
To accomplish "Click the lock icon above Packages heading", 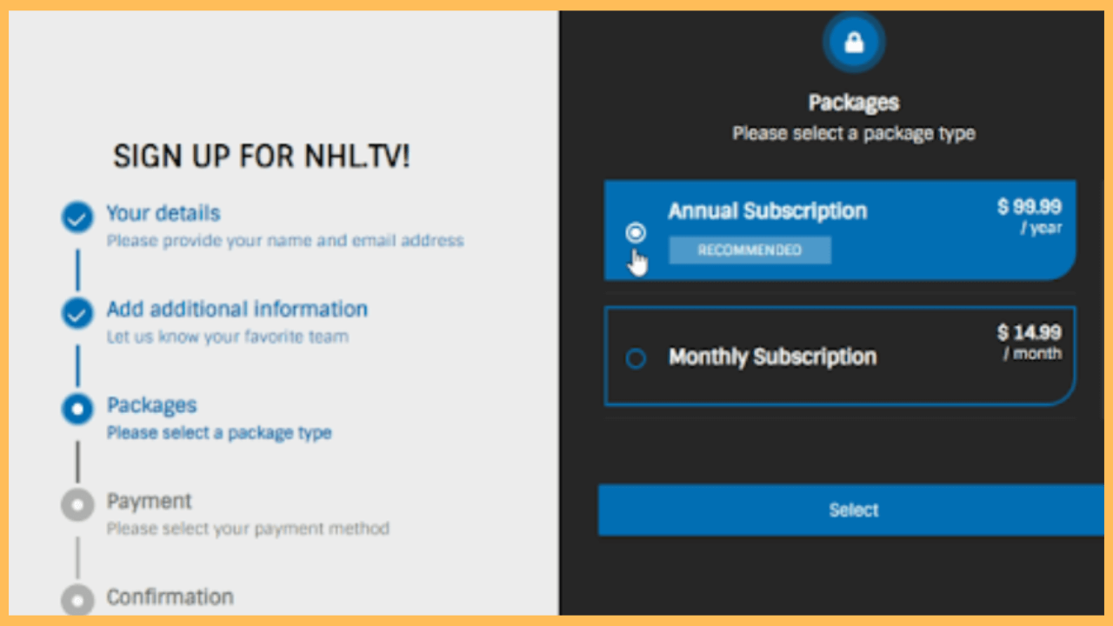I will pyautogui.click(x=853, y=41).
